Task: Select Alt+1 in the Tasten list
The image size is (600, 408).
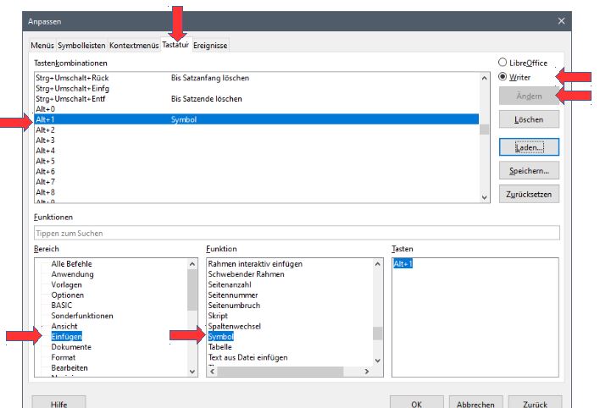Action: tap(403, 264)
